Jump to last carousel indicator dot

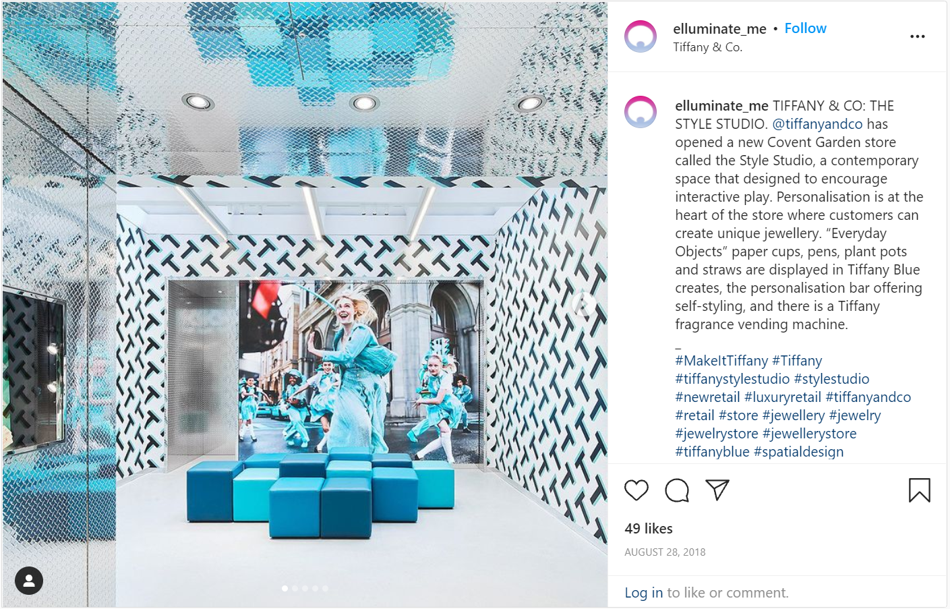point(325,589)
